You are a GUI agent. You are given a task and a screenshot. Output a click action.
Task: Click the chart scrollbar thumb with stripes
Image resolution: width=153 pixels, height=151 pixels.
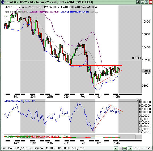click(x=124, y=149)
